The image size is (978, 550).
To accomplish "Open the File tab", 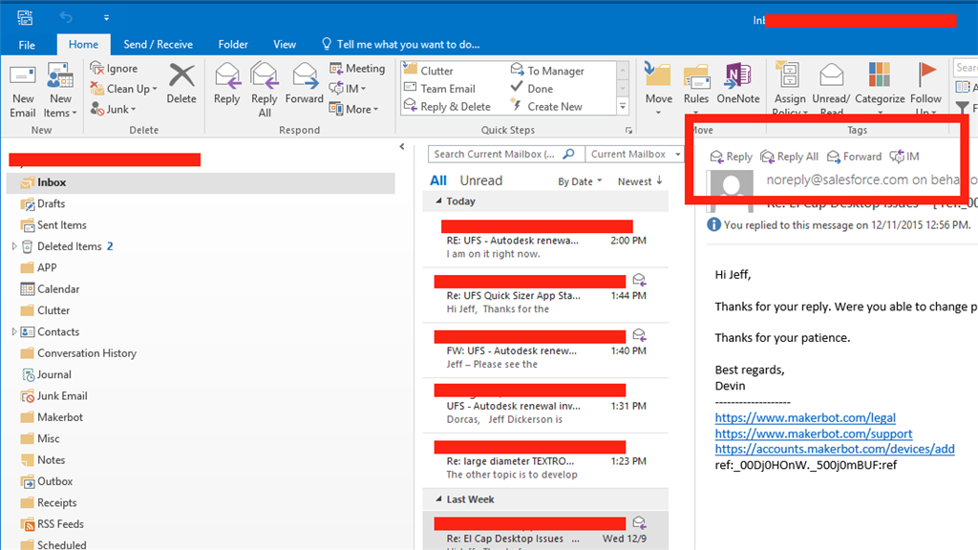I will point(27,45).
